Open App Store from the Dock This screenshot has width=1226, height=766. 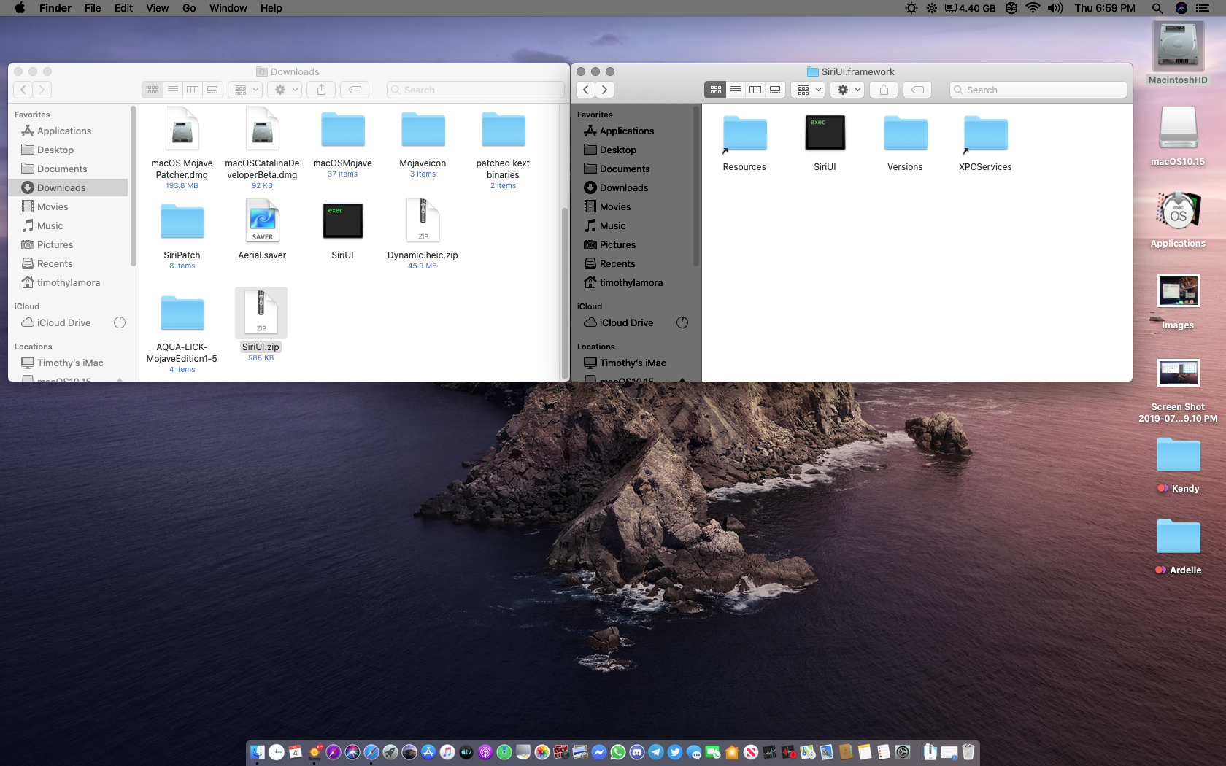428,752
